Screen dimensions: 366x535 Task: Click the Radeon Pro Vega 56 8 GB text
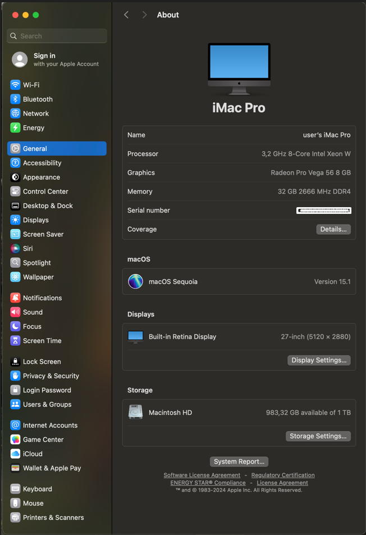(311, 173)
